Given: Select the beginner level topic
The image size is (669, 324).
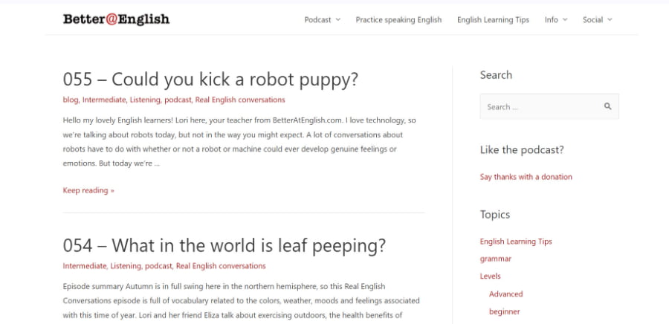Looking at the screenshot, I should pyautogui.click(x=504, y=311).
